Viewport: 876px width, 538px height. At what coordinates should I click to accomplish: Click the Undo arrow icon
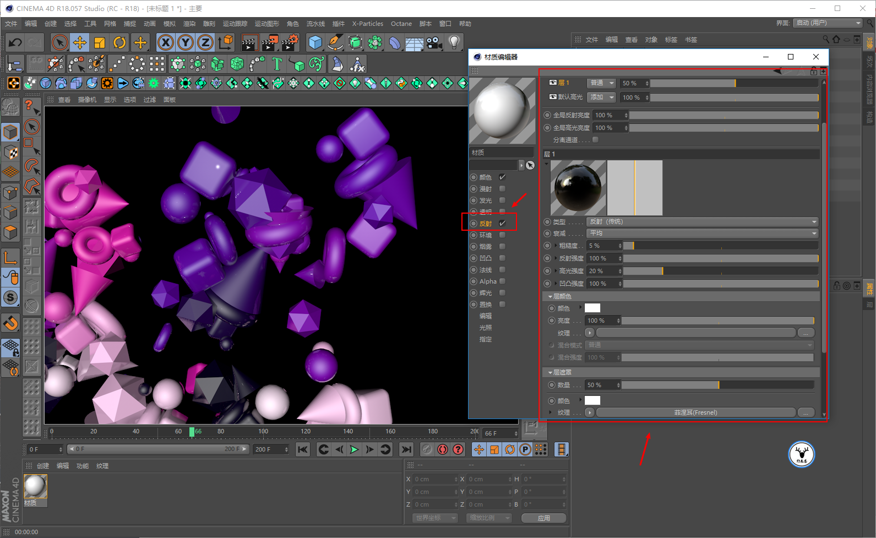tap(15, 42)
